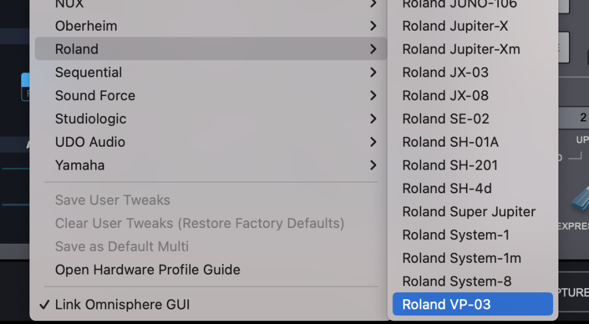The image size is (589, 324).
Task: Select Roland Super Jupiter profile
Action: tap(469, 211)
